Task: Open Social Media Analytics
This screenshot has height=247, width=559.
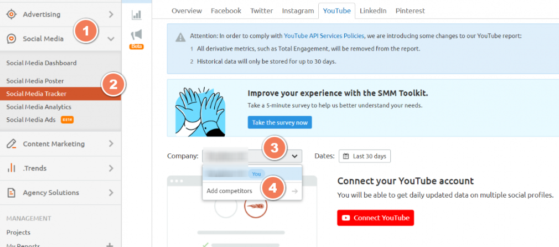Action: pyautogui.click(x=39, y=107)
